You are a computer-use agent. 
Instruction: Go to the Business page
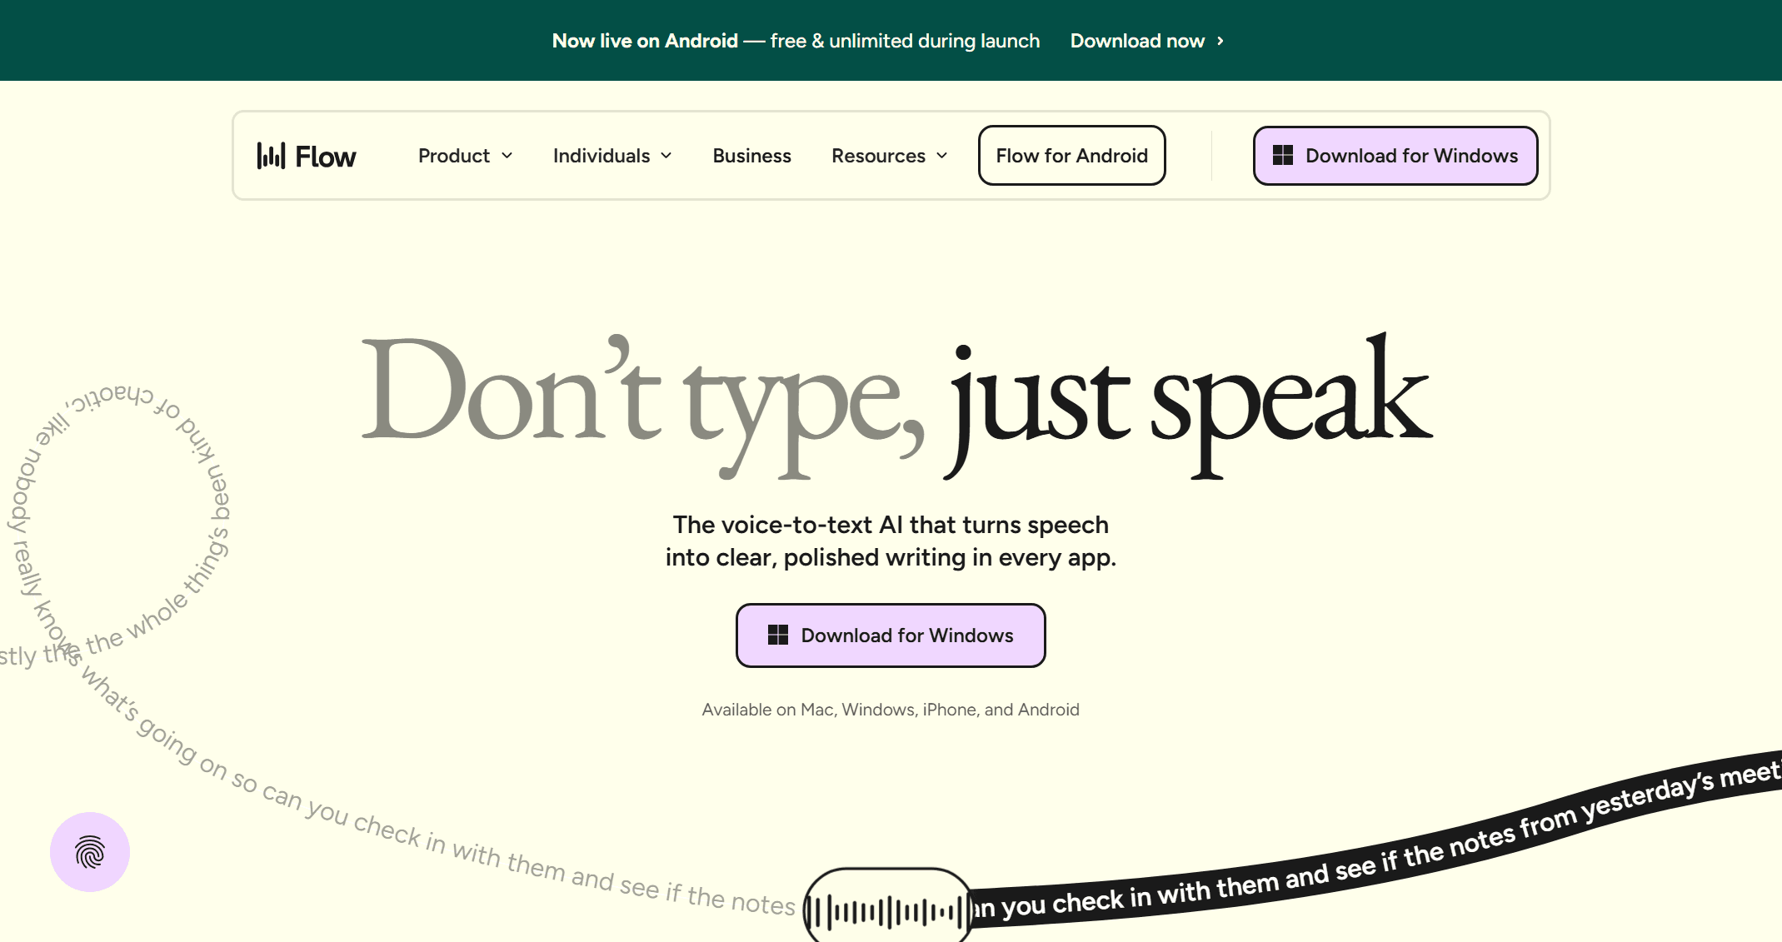coord(751,156)
